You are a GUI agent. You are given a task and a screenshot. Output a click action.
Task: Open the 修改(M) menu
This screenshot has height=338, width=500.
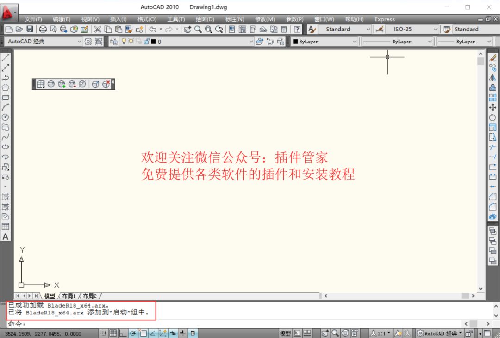tap(265, 19)
